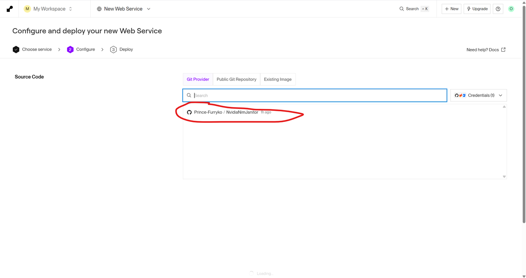Screen dimensions: 526x278
Task: Click the purple step 2 hexagon icon
Action: (x=70, y=49)
